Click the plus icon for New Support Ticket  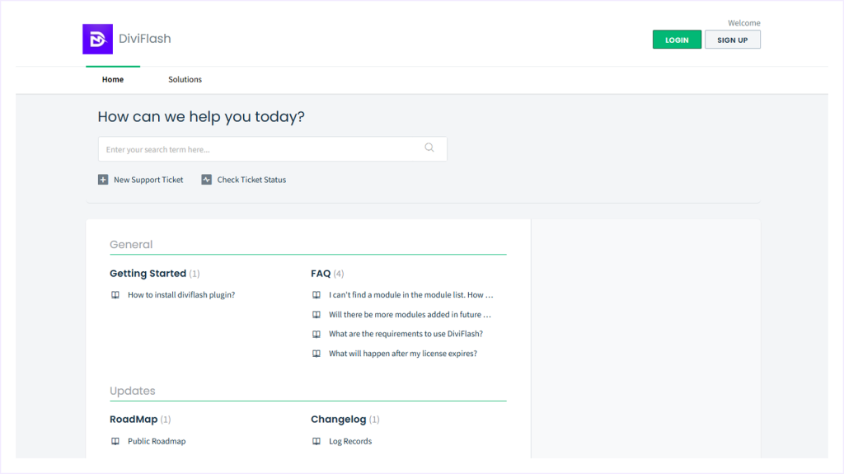pos(103,180)
